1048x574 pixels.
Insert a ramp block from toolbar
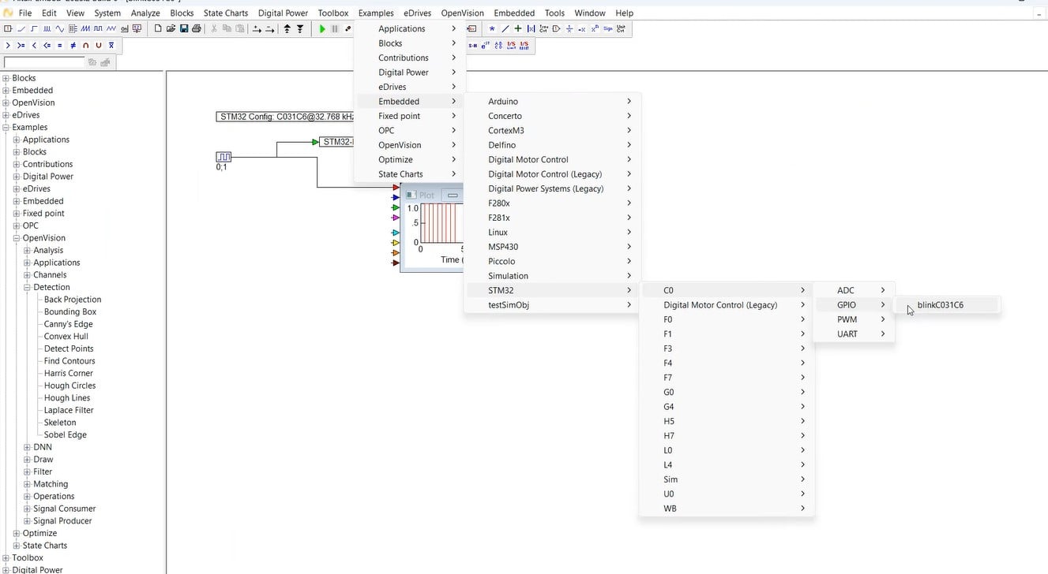point(21,28)
